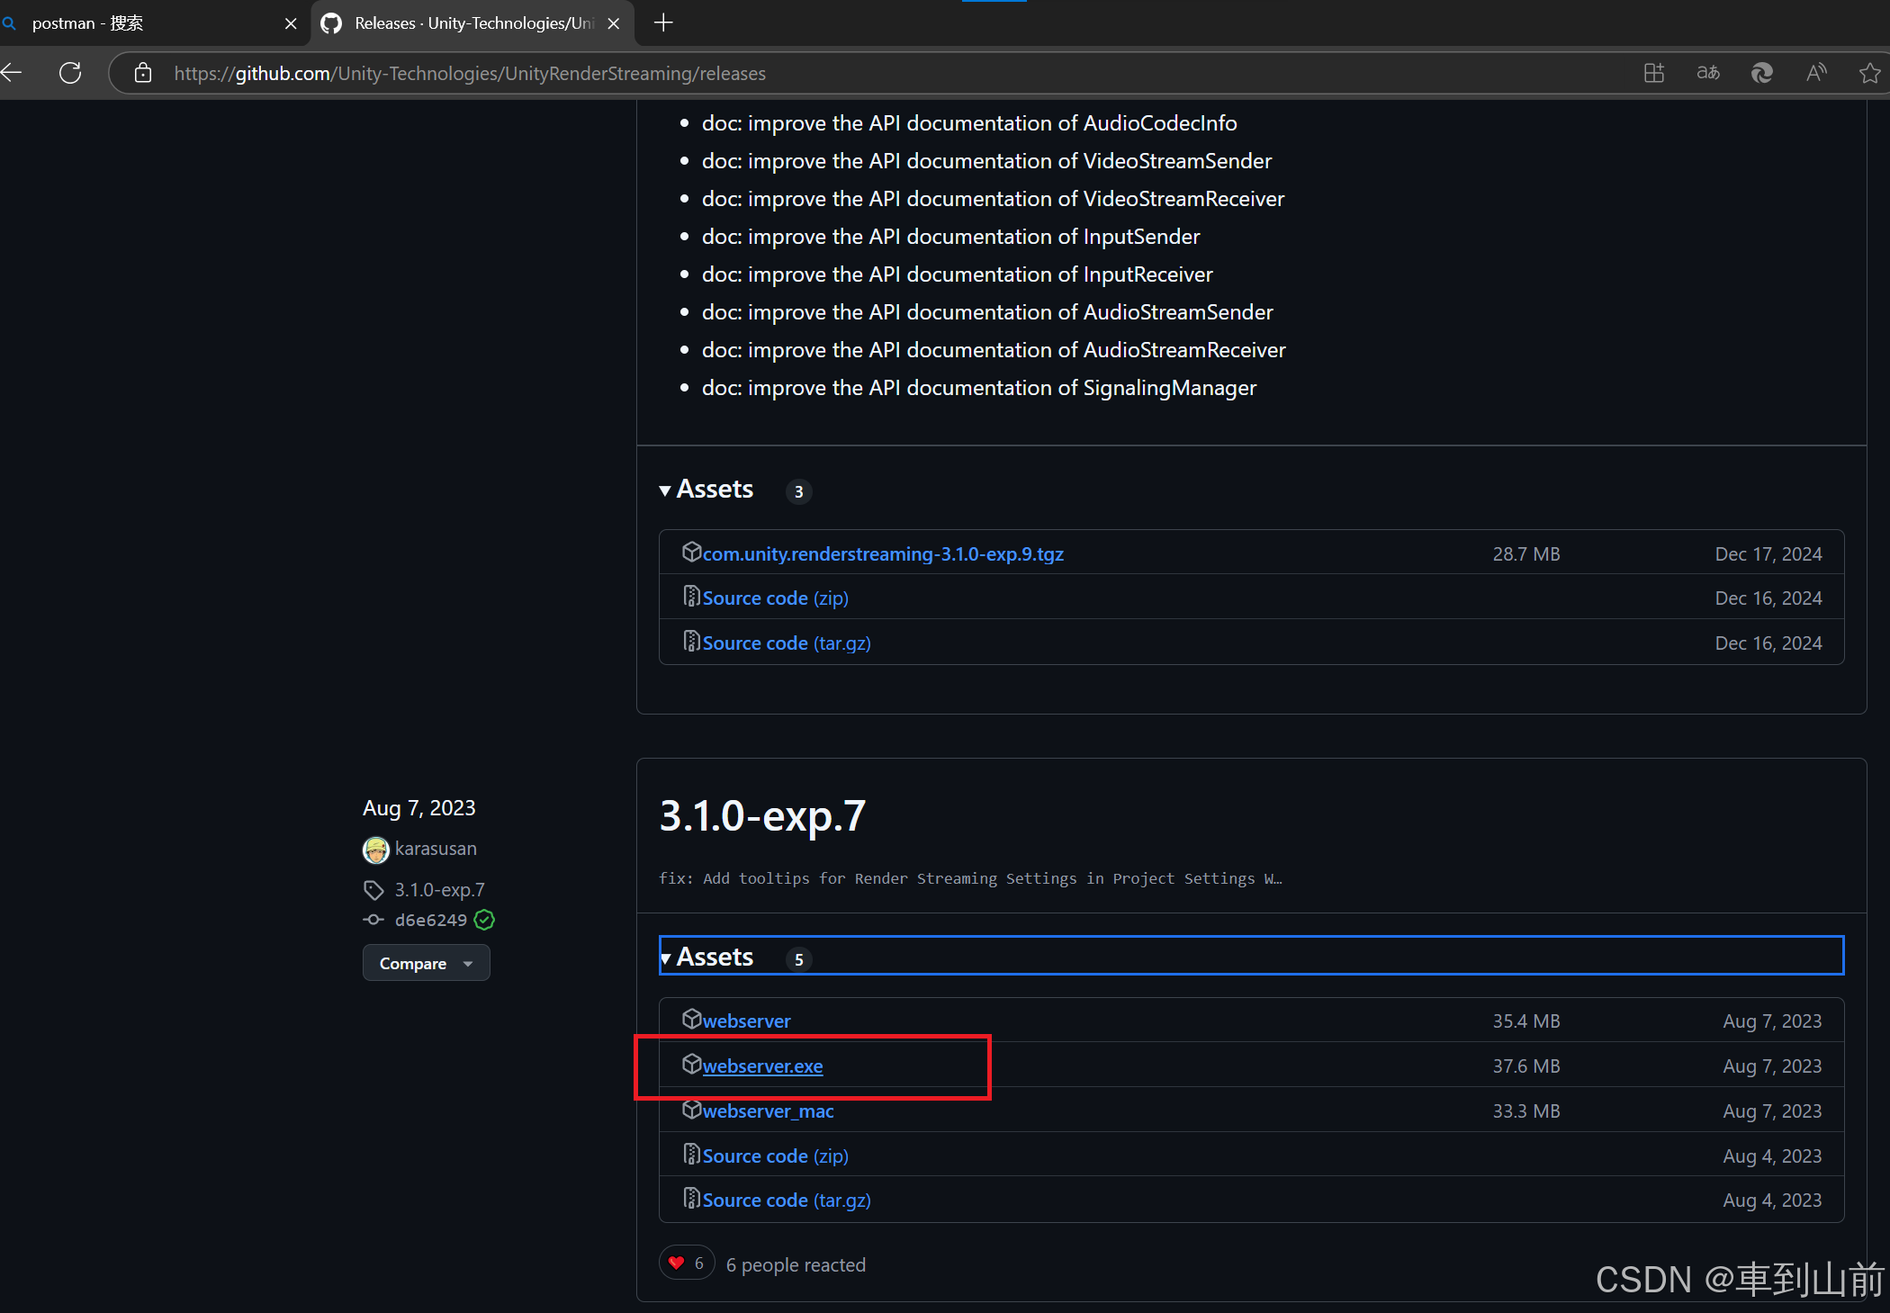Image resolution: width=1890 pixels, height=1313 pixels.
Task: Open the split screen browser icon
Action: pos(1654,73)
